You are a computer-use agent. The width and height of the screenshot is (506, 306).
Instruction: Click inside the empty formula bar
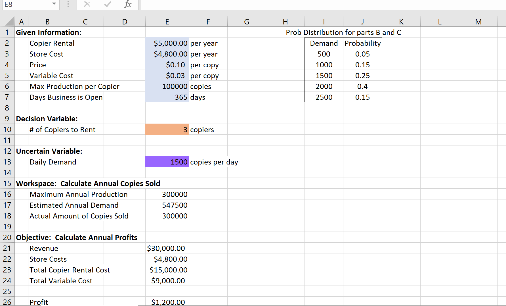click(x=255, y=4)
